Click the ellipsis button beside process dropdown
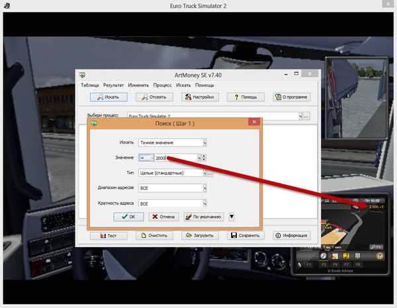The height and width of the screenshot is (308, 397). pyautogui.click(x=306, y=116)
